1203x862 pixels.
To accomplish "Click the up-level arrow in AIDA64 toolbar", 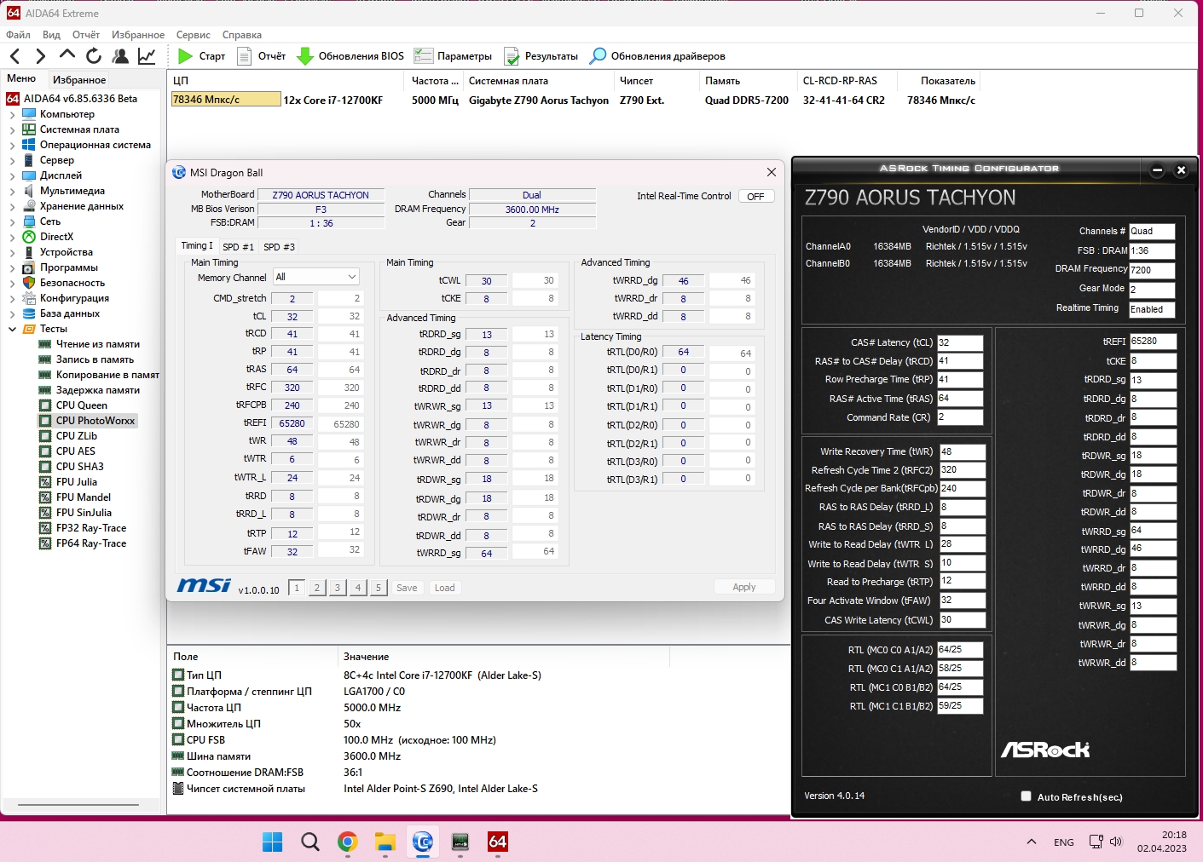I will [67, 55].
